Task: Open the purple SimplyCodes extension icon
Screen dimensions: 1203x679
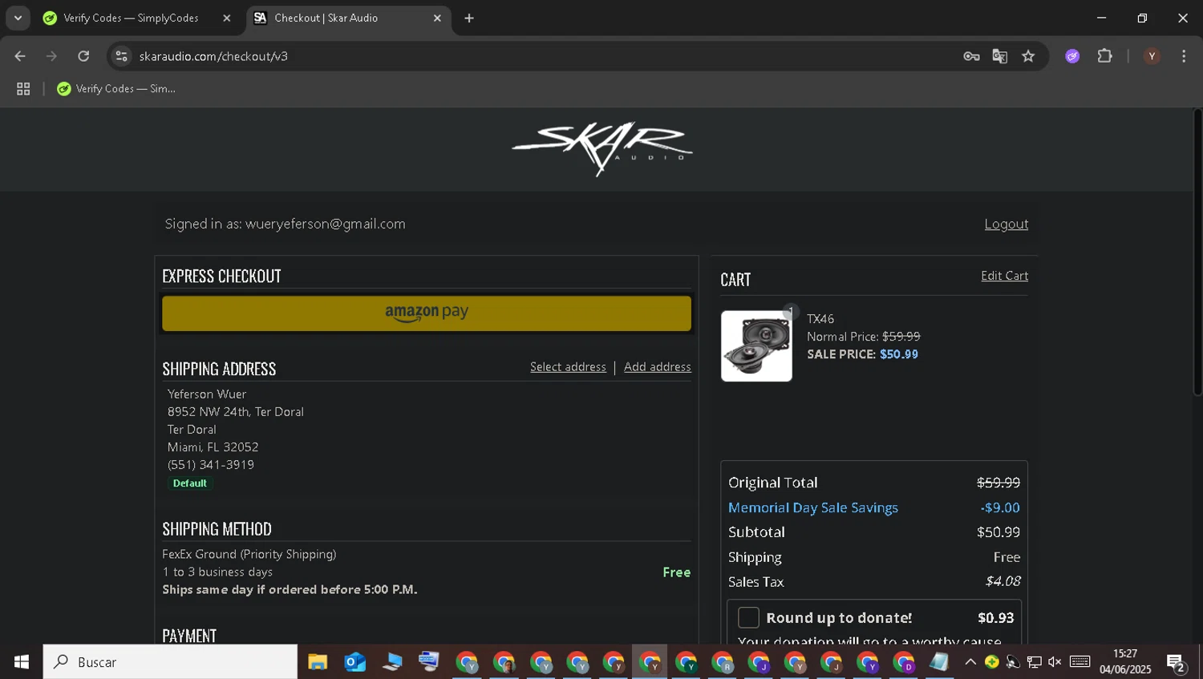Action: [x=1072, y=56]
